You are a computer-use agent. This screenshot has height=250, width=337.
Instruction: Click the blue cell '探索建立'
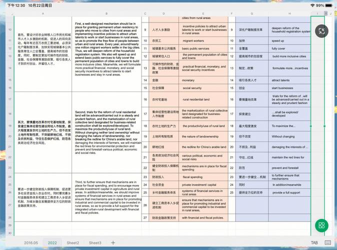252,114
